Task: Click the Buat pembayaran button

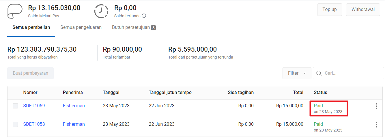Action: tap(30, 73)
